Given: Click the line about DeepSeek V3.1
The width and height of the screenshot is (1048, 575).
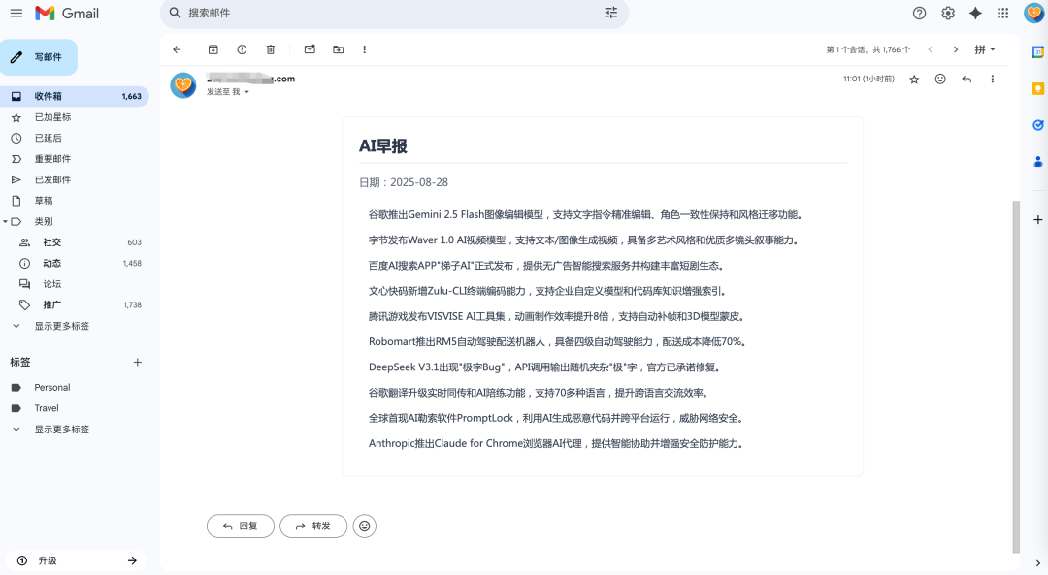Looking at the screenshot, I should pos(545,367).
